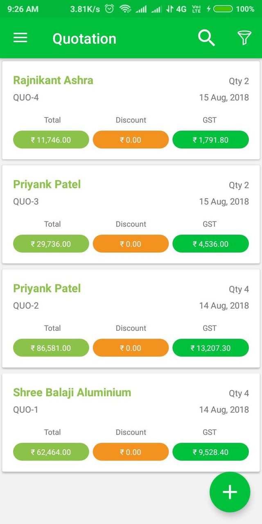Tap the ₹ 4,536.00 GST pill
This screenshot has width=262, height=524.
tap(210, 244)
